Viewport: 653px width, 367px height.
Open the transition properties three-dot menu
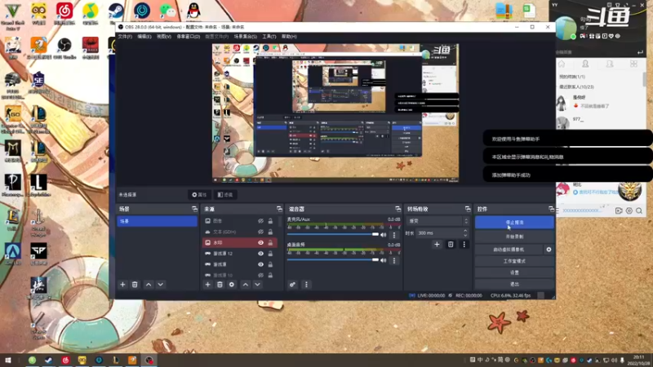coord(464,245)
